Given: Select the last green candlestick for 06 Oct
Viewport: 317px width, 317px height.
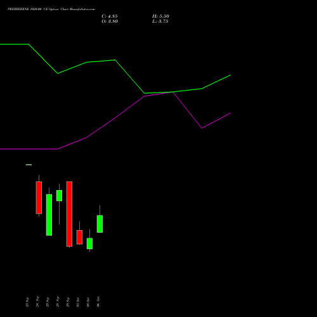Looking at the screenshot, I should pyautogui.click(x=100, y=224).
